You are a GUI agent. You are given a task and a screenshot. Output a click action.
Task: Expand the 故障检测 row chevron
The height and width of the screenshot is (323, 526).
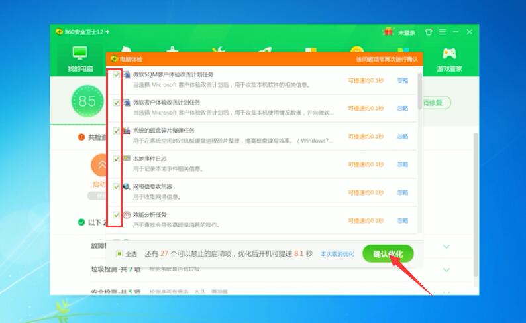coord(446,247)
